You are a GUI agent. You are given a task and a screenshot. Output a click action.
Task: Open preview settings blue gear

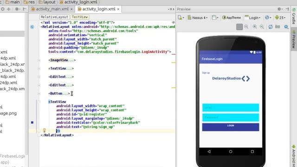coord(286,27)
